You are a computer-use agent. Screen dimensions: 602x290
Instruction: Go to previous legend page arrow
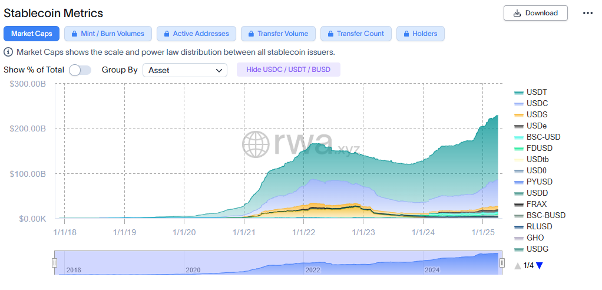pyautogui.click(x=518, y=266)
